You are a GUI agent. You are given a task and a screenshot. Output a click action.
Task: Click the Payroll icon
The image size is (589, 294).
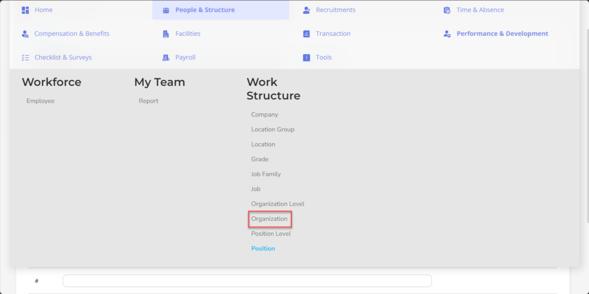coord(166,58)
